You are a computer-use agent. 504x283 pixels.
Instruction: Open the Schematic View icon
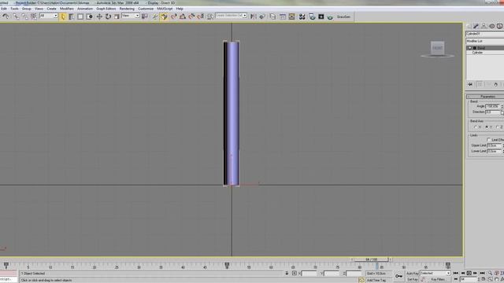point(291,17)
